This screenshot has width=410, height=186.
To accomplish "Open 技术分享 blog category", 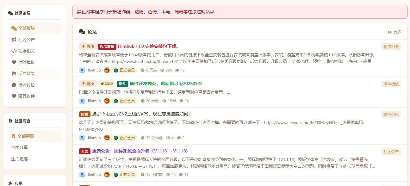I will (34, 147).
